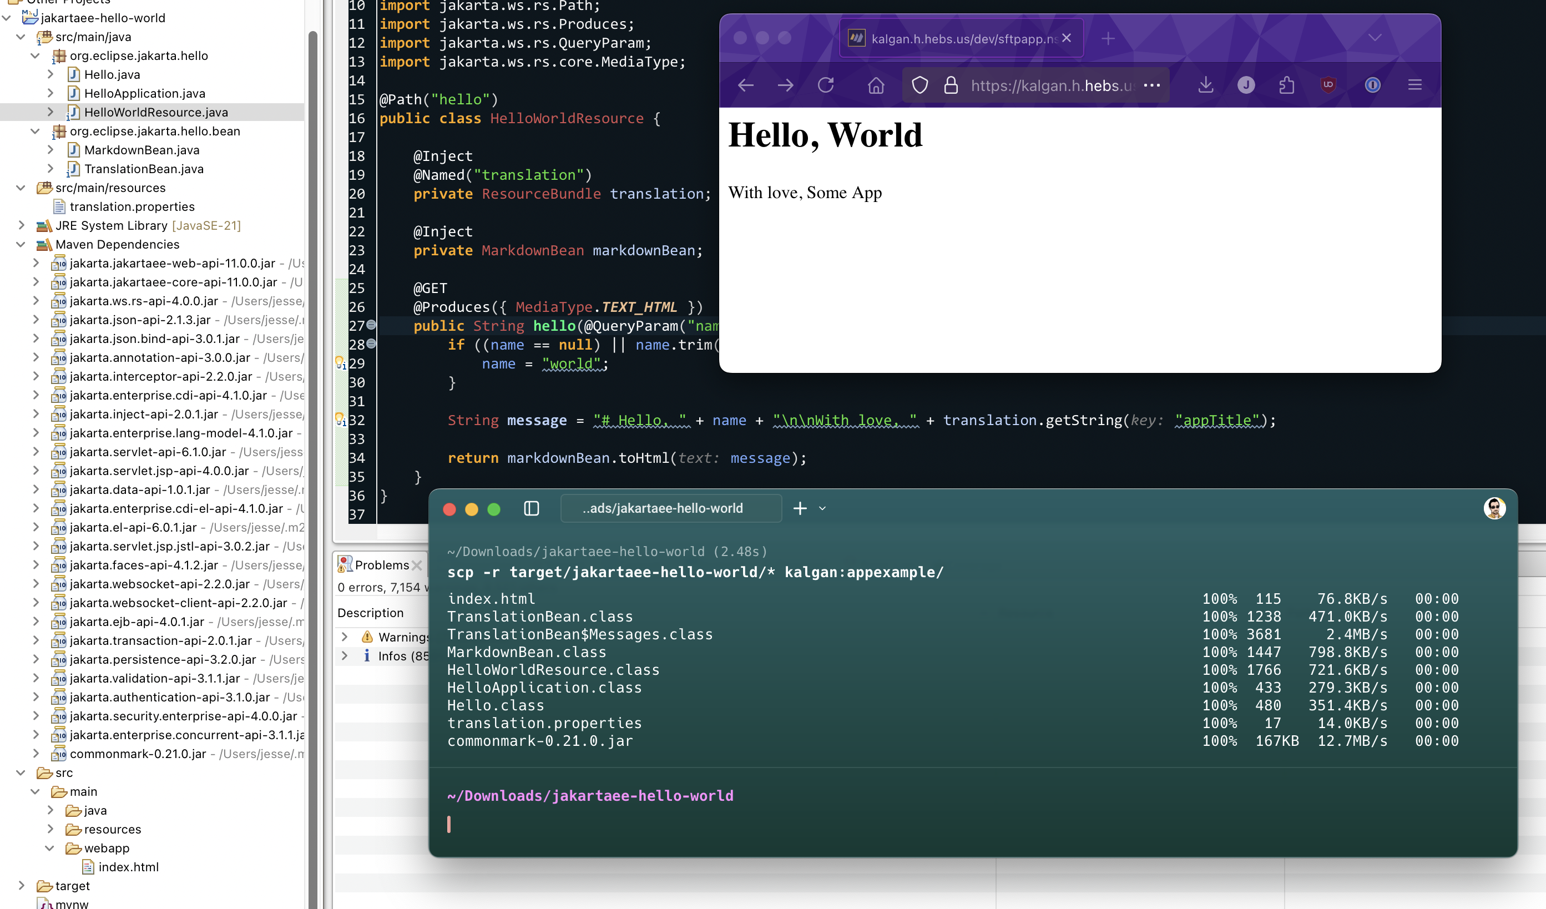1546x909 pixels.
Task: Expand JRE System Library node
Action: pos(21,225)
